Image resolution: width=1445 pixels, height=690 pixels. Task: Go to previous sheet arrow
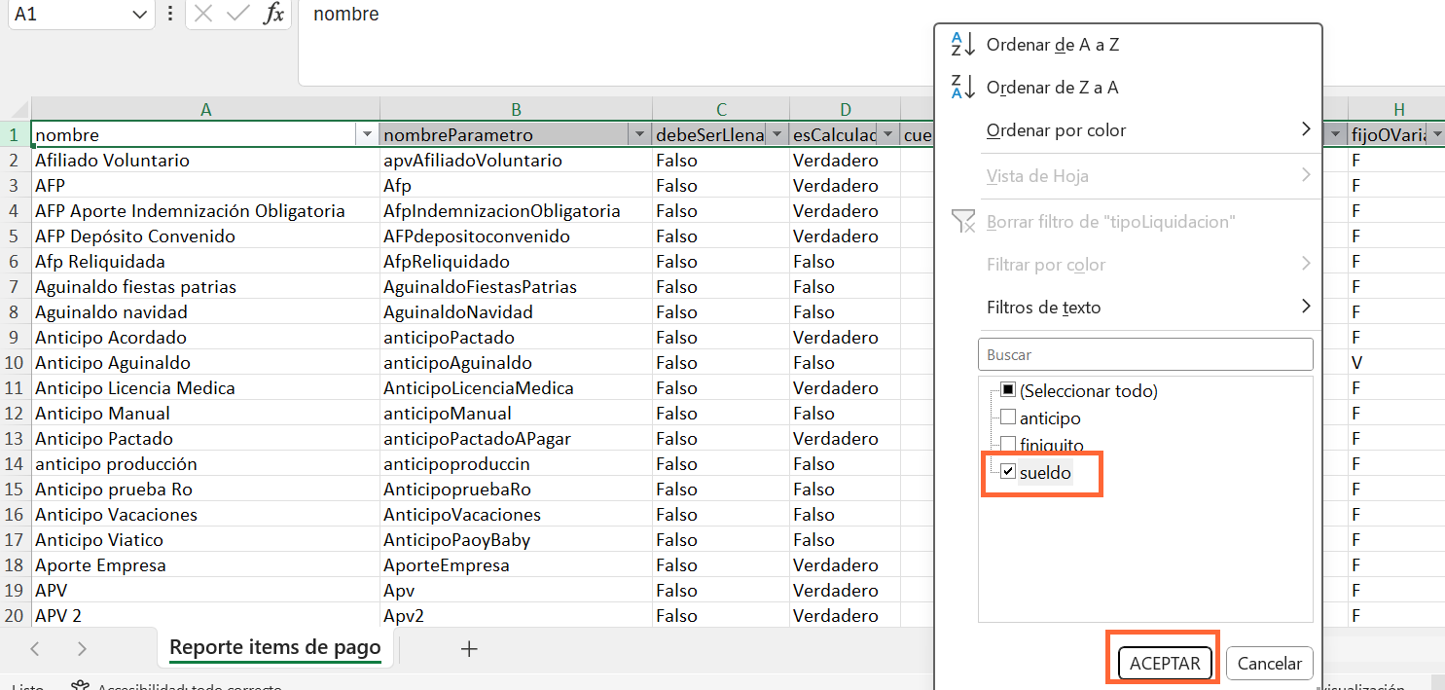tap(35, 648)
